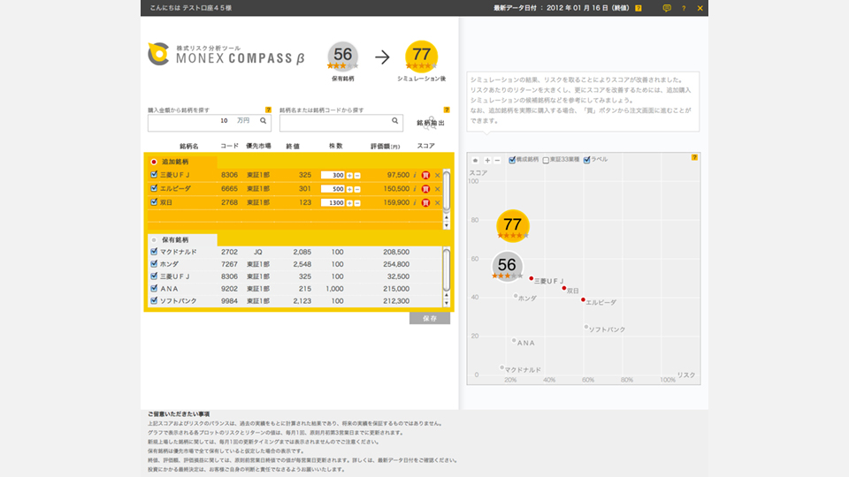849x477 pixels.
Task: Click the red buy button for 双日
Action: click(x=425, y=202)
